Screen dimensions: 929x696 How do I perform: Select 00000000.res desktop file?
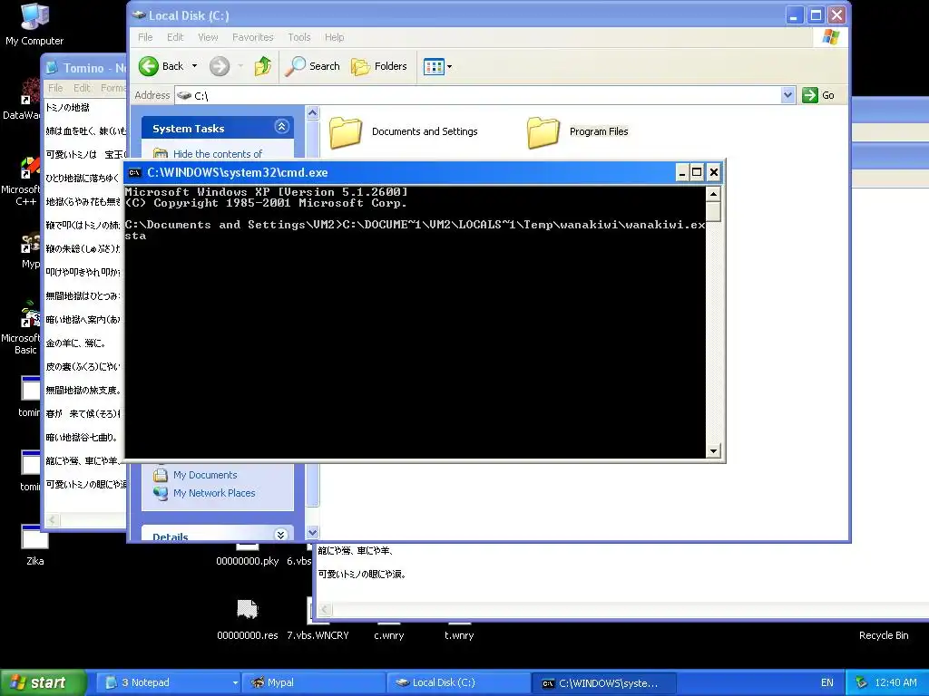pyautogui.click(x=247, y=620)
